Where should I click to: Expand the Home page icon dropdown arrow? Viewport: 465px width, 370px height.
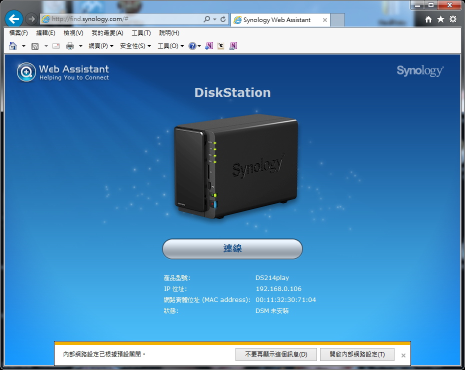tap(23, 46)
